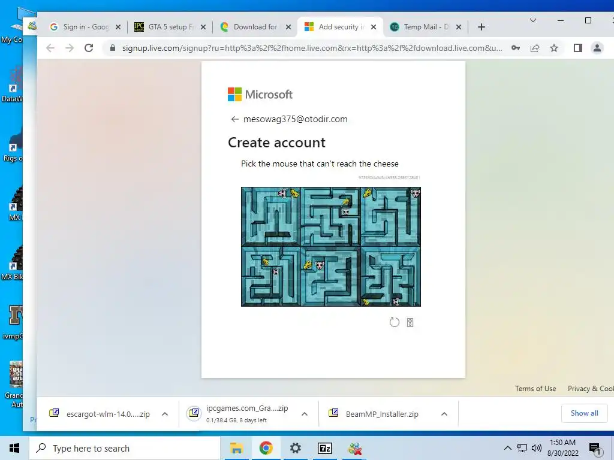Show hidden system tray icons
The height and width of the screenshot is (460, 614).
click(507, 448)
